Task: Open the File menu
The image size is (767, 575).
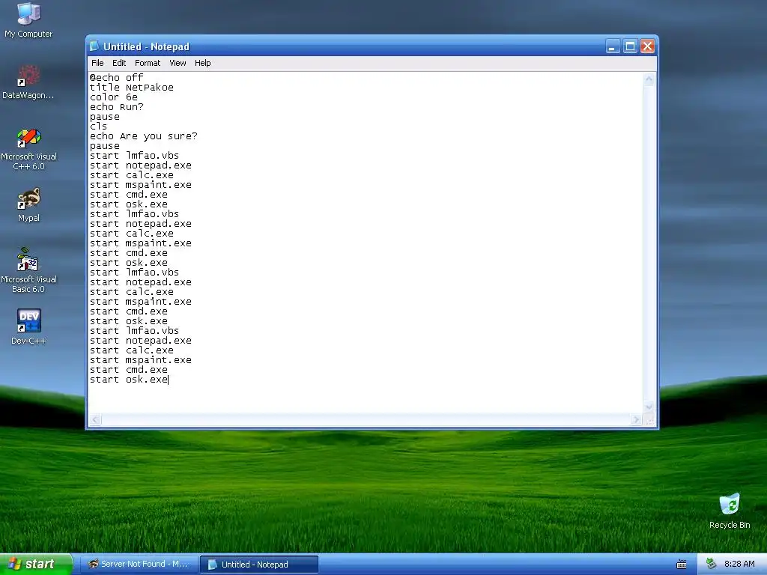Action: [97, 63]
